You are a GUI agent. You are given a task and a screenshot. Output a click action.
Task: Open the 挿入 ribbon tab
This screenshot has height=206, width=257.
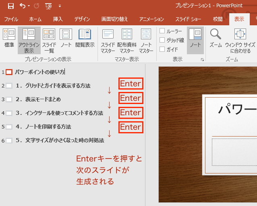58,19
